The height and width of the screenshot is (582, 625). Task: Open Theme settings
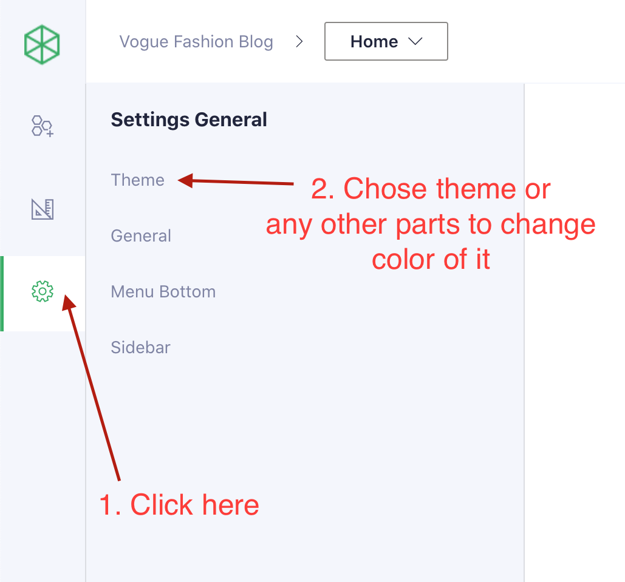pos(137,180)
